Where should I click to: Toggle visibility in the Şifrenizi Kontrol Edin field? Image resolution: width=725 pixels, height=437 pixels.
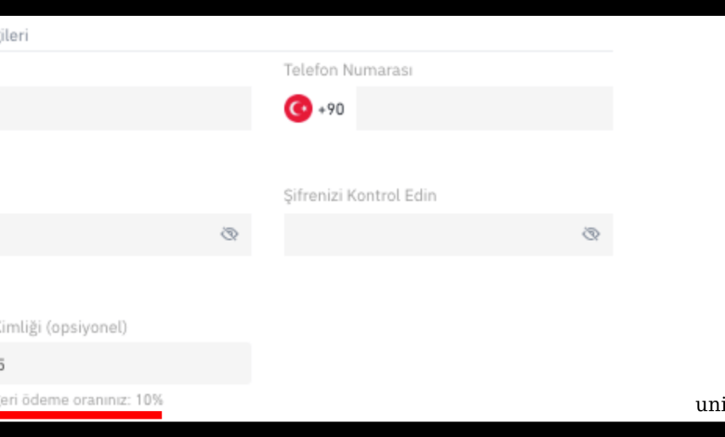tap(591, 234)
